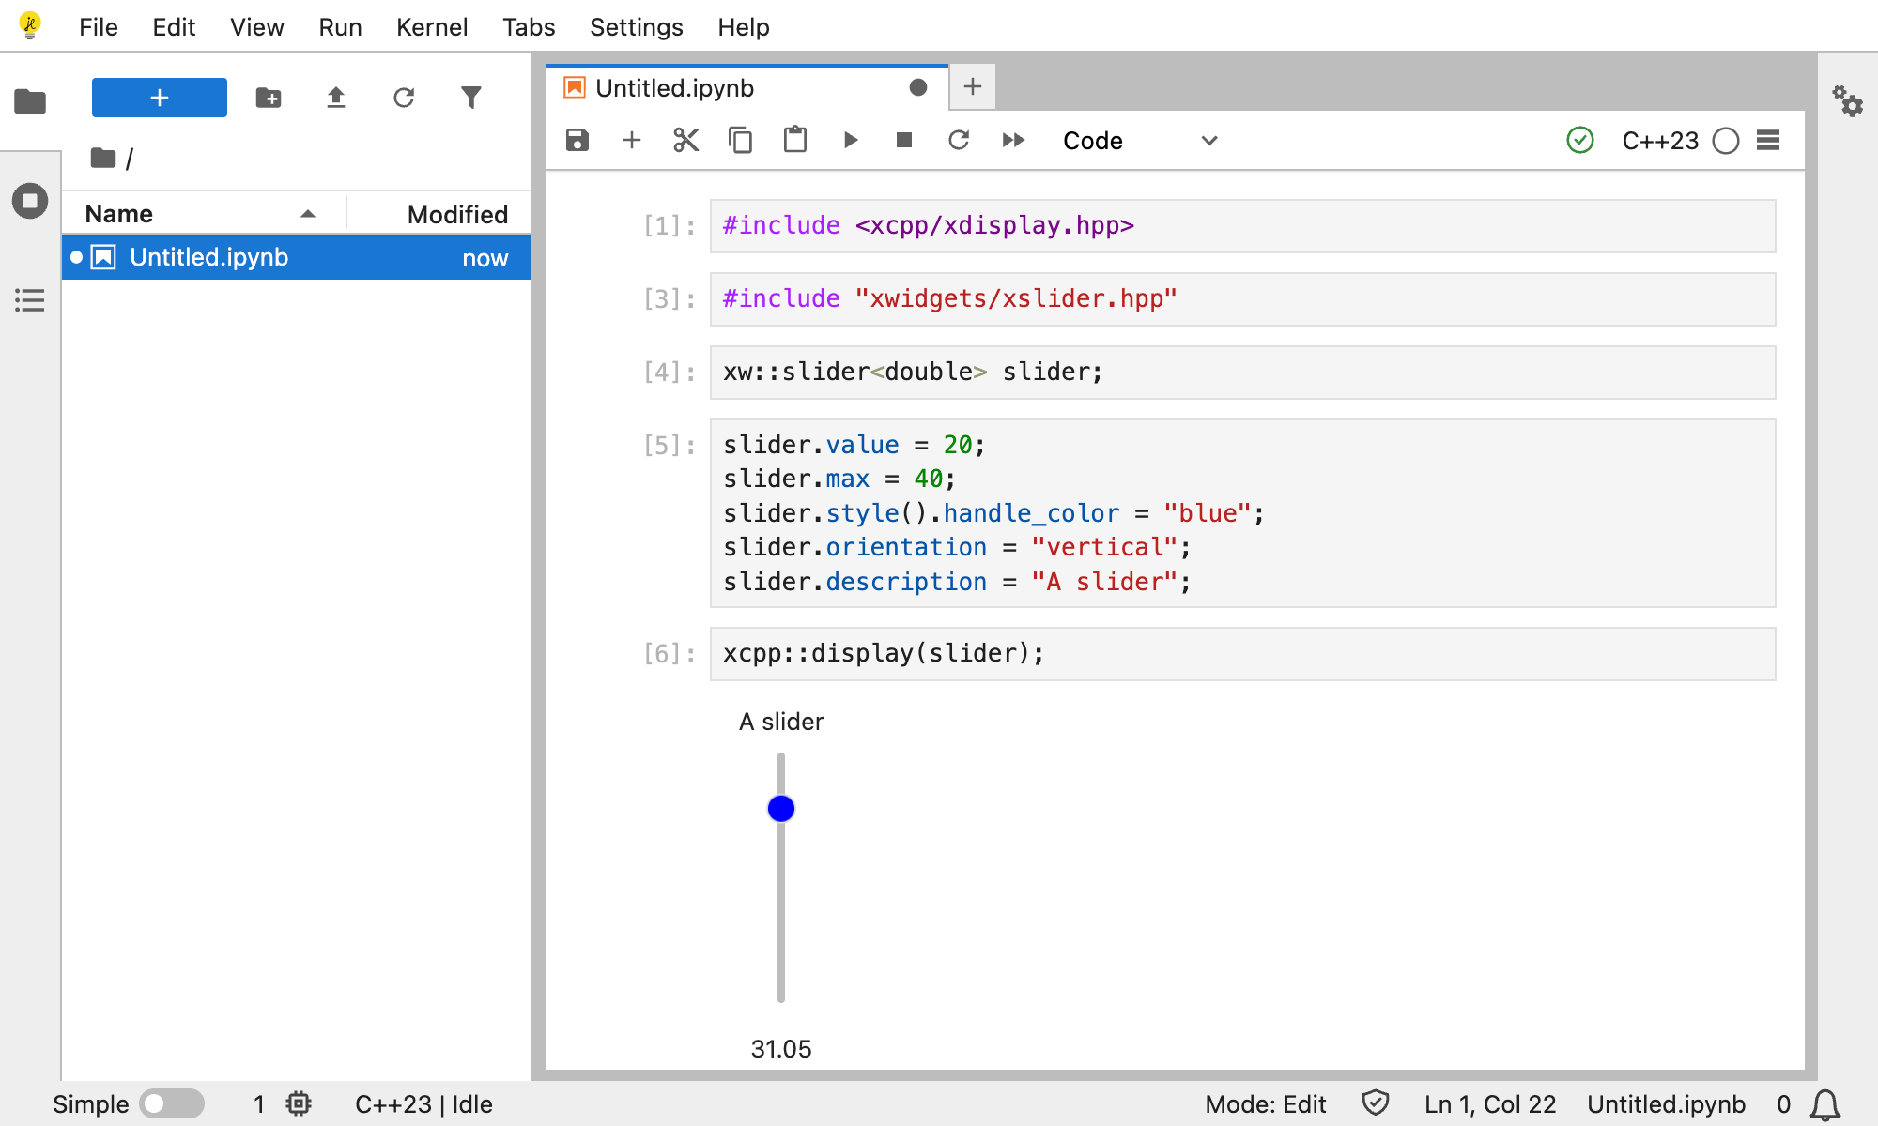Click Ln 1, Col 22 cursor position
Viewport: 1878px width, 1126px height.
tap(1490, 1104)
